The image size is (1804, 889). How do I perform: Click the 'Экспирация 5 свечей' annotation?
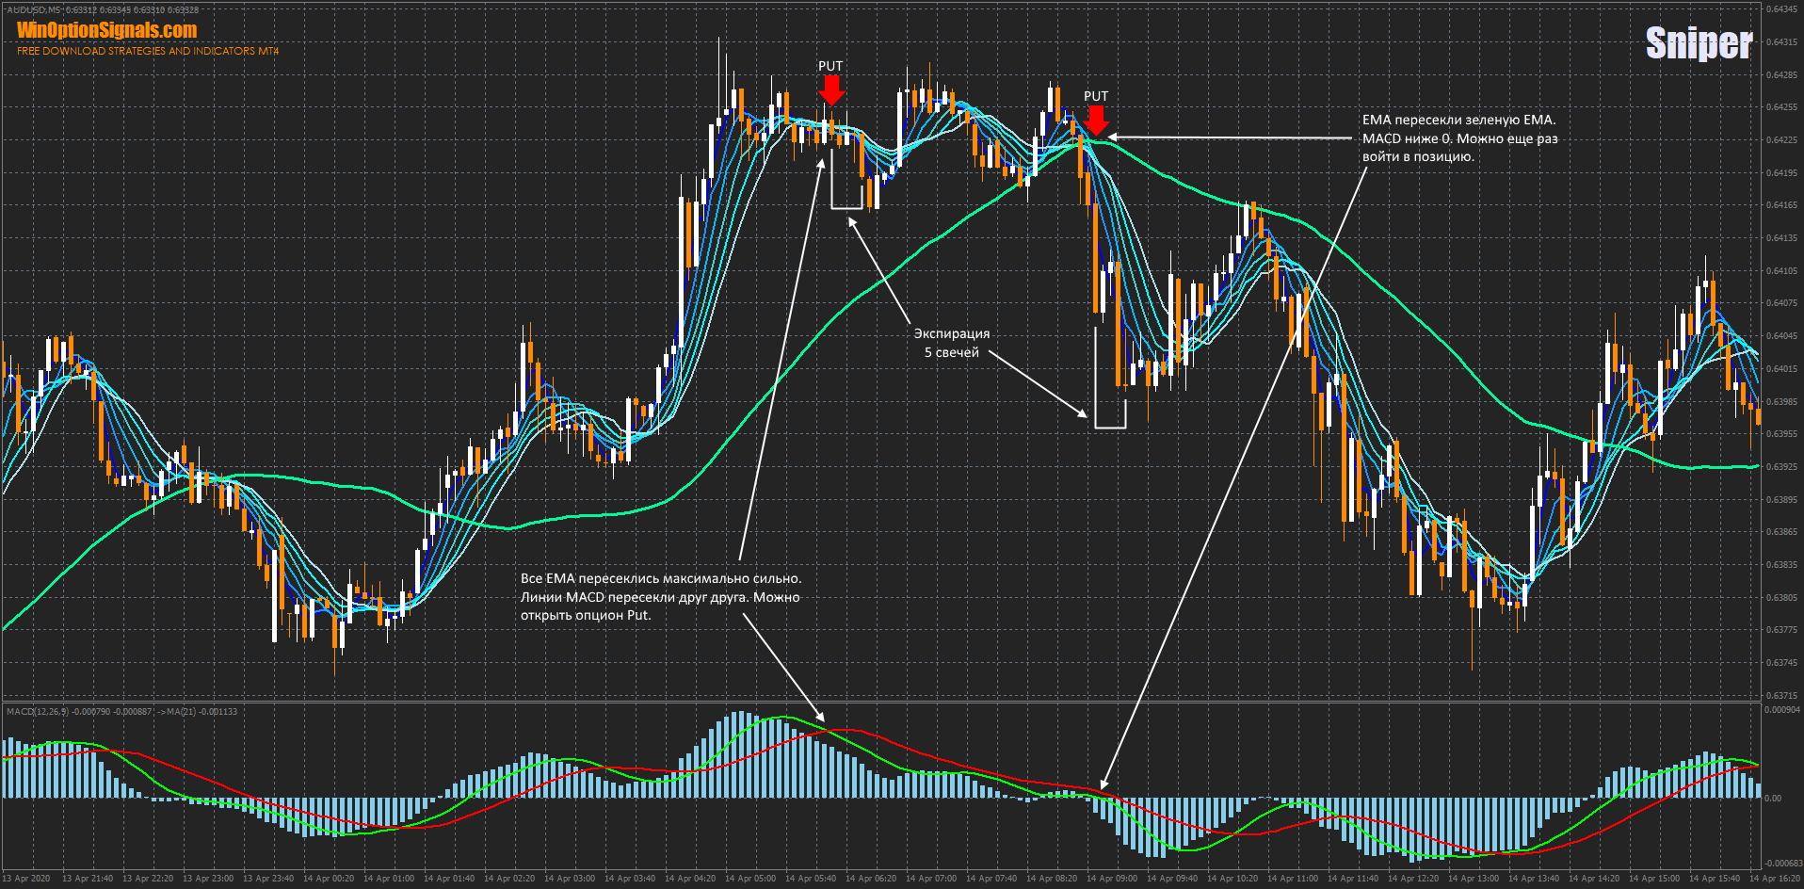click(x=951, y=343)
